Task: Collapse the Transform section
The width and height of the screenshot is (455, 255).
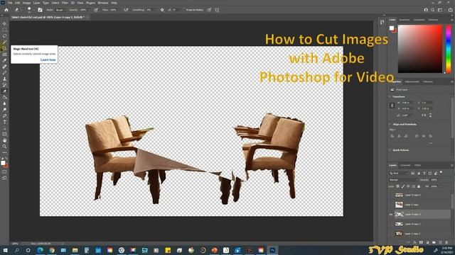Action: coord(390,96)
